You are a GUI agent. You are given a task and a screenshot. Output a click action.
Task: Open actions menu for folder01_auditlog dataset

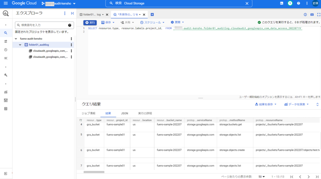71,45
